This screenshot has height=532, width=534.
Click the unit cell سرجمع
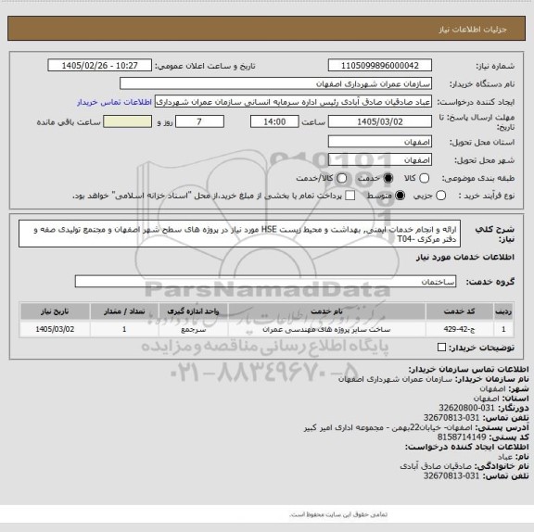coord(193,329)
